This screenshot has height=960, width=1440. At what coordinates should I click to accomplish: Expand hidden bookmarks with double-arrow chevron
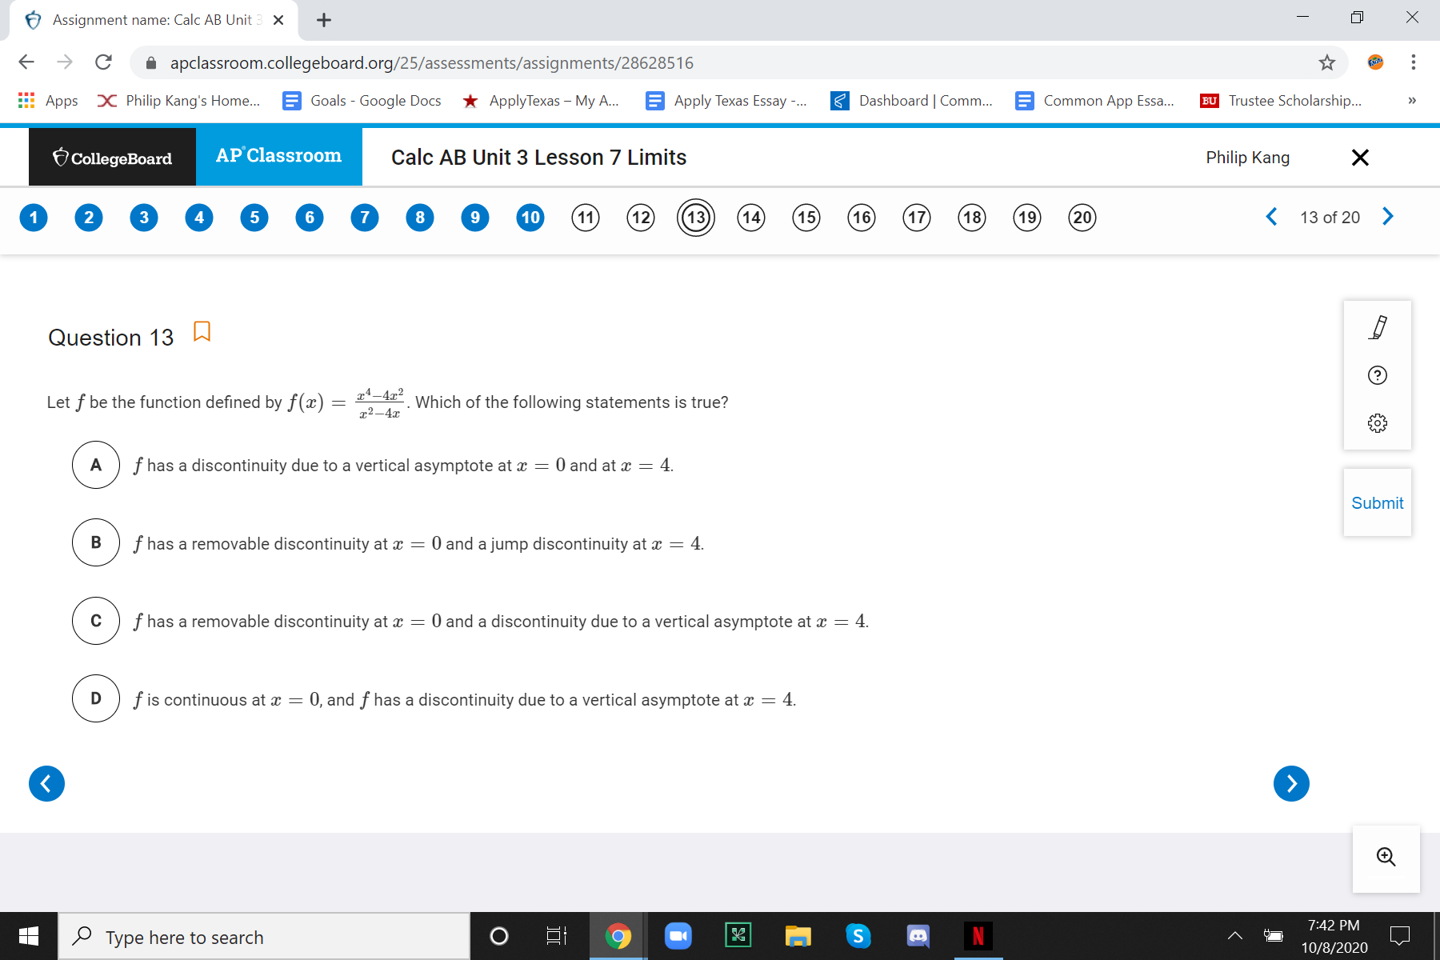point(1411,100)
